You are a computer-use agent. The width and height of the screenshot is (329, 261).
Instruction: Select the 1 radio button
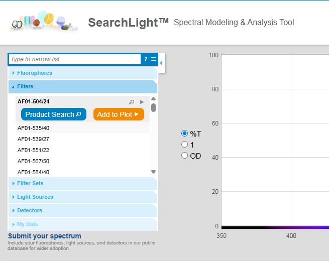[184, 145]
